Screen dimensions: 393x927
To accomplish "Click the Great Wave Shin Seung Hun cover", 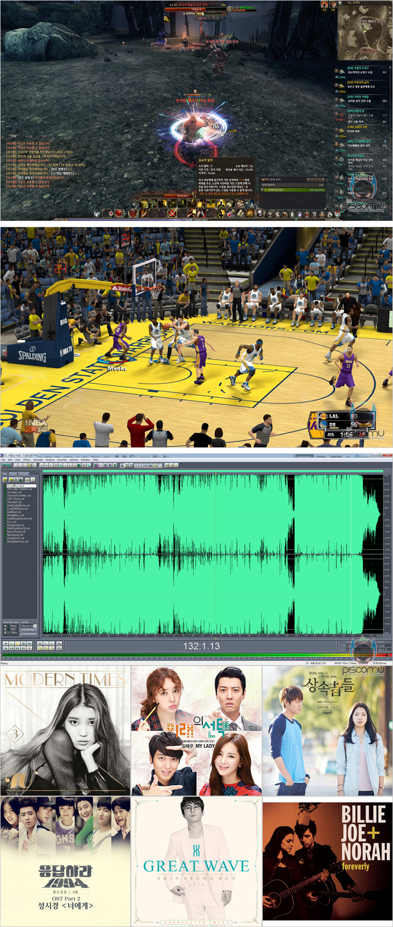I will [196, 862].
